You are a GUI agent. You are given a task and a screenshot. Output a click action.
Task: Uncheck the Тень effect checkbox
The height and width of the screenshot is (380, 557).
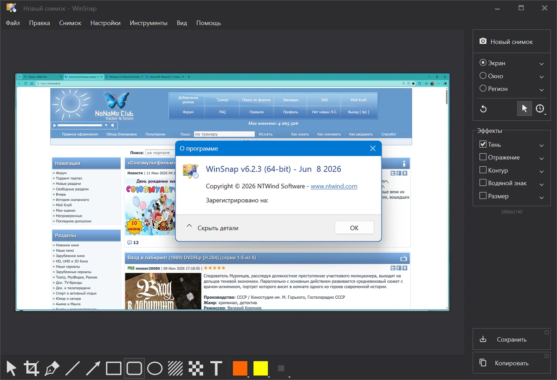click(x=483, y=144)
